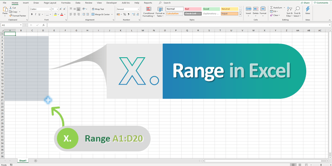
Task: Click the Copy icon
Action: (x=11, y=12)
